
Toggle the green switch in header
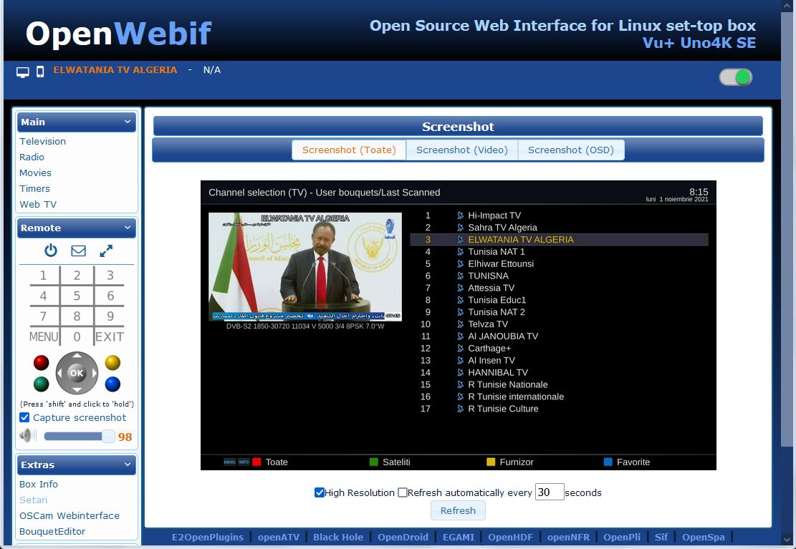[x=736, y=77]
